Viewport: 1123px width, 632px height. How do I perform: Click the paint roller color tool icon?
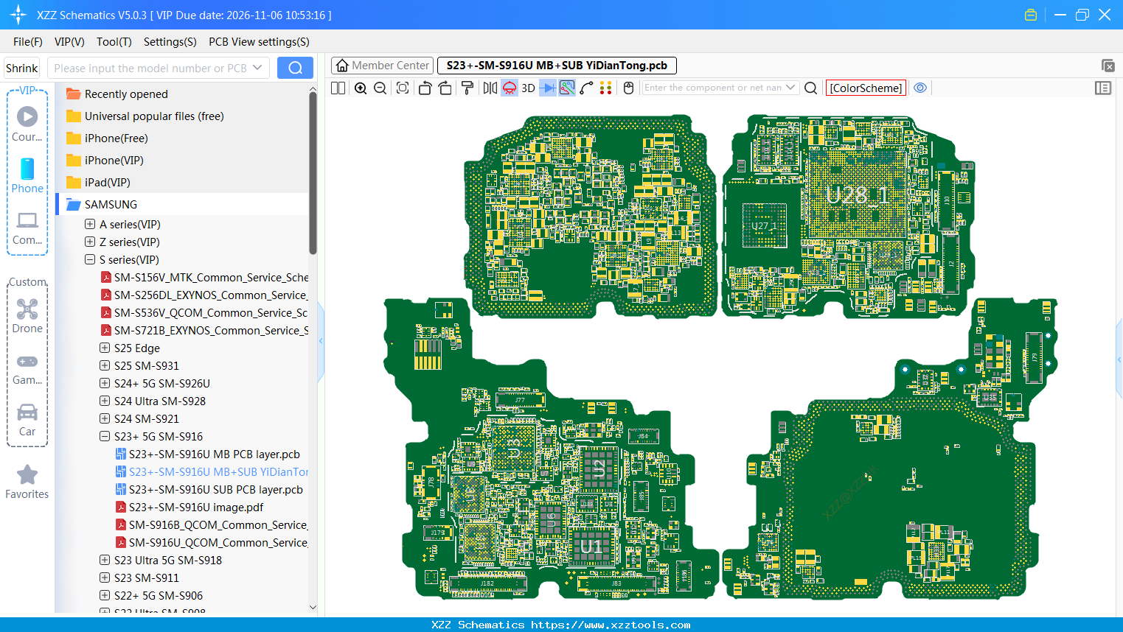coord(467,88)
